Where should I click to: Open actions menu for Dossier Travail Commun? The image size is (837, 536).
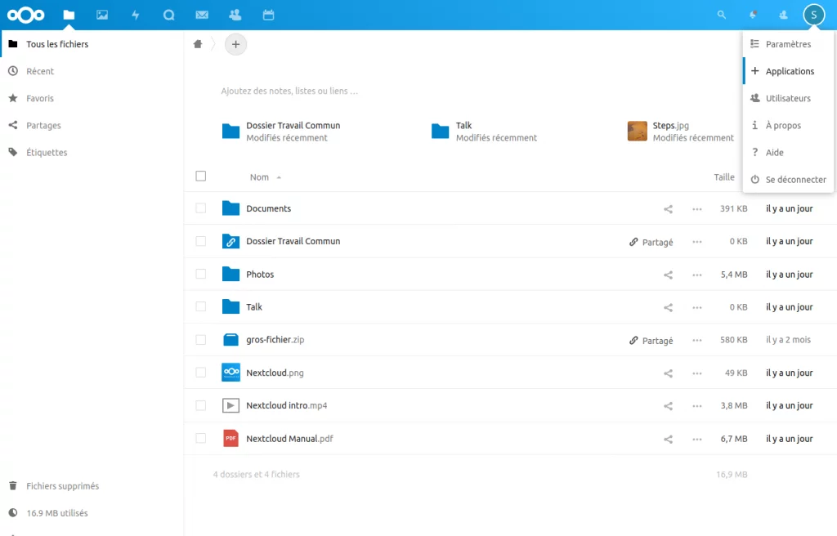tap(697, 242)
